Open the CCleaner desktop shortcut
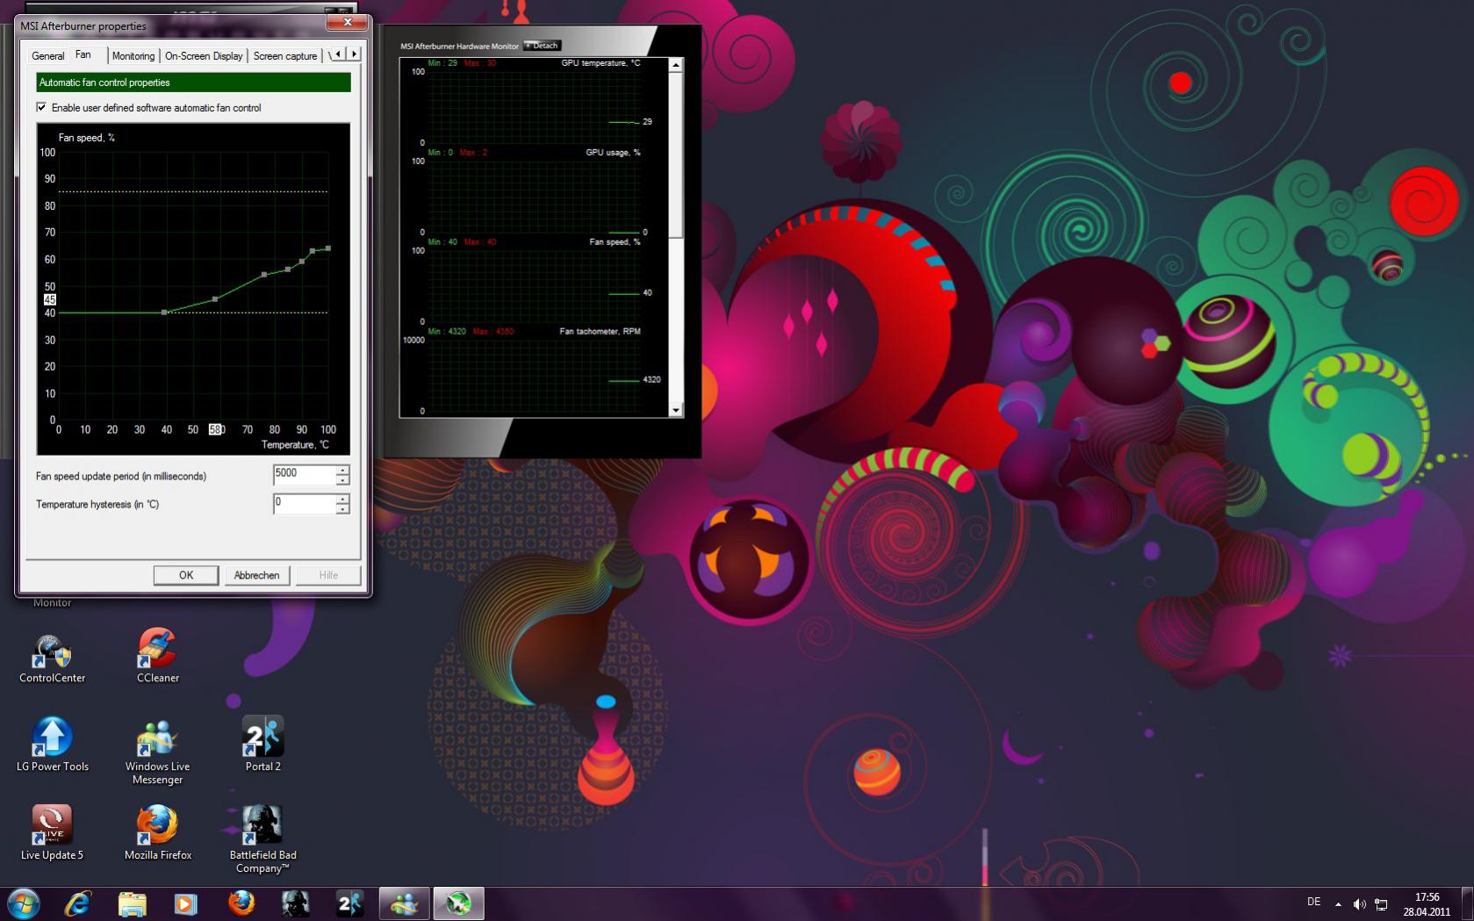 tap(157, 650)
